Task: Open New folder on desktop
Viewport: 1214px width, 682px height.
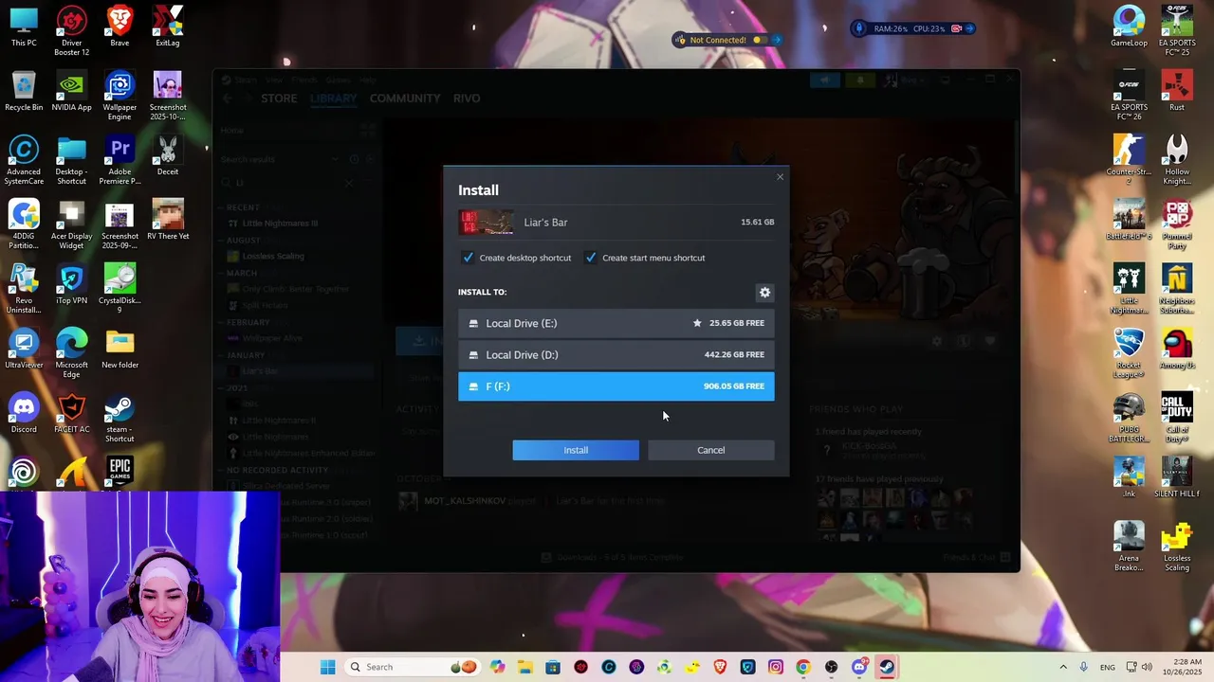Action: 120,350
